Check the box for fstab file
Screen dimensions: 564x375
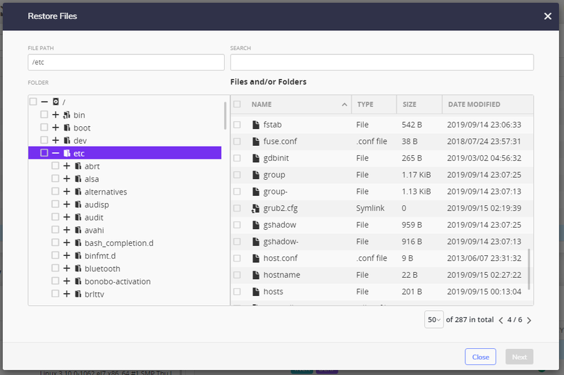coord(237,125)
